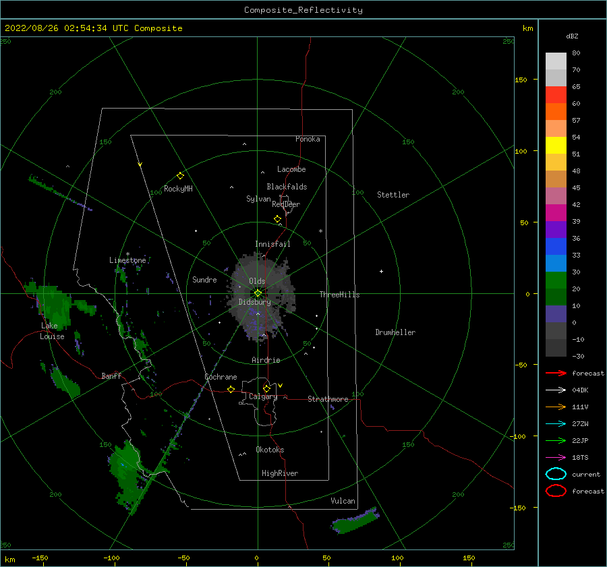Image resolution: width=607 pixels, height=567 pixels.
Task: Select the 80 dBZ light gray swatch
Action: [x=556, y=61]
